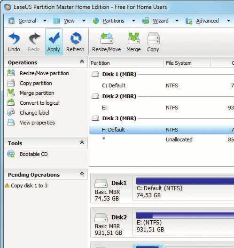The image size is (234, 248).
Task: Open the General menu
Action: [x=27, y=21]
